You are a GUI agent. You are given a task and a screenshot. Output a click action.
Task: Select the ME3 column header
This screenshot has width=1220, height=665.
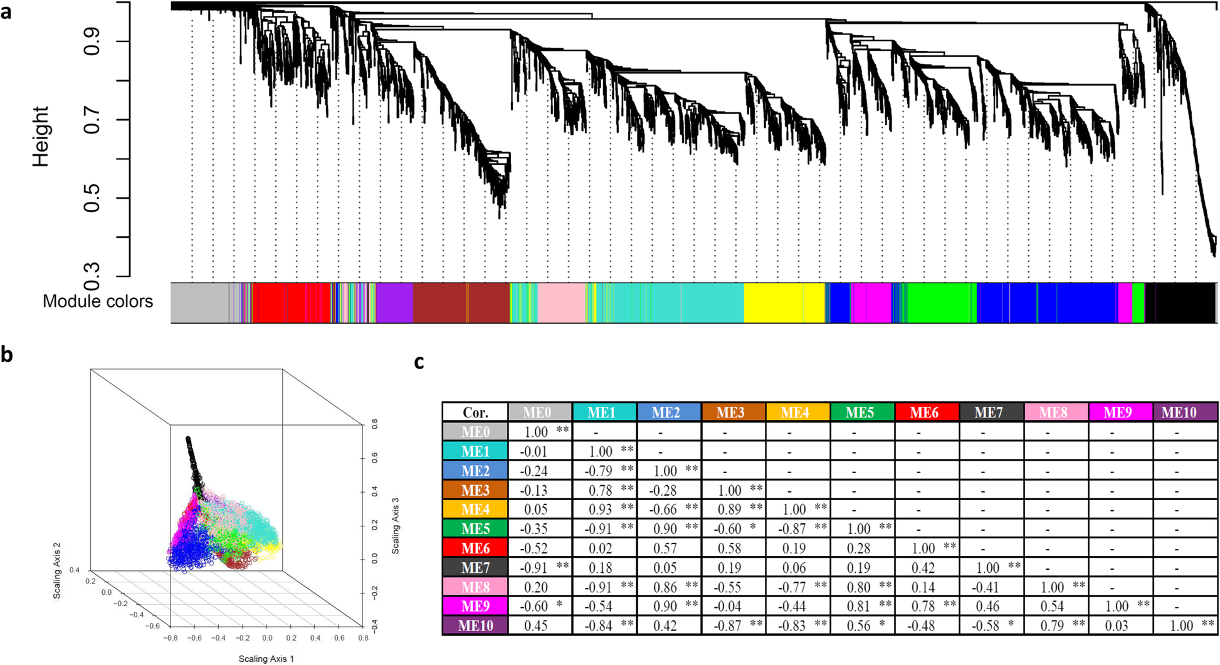(734, 412)
